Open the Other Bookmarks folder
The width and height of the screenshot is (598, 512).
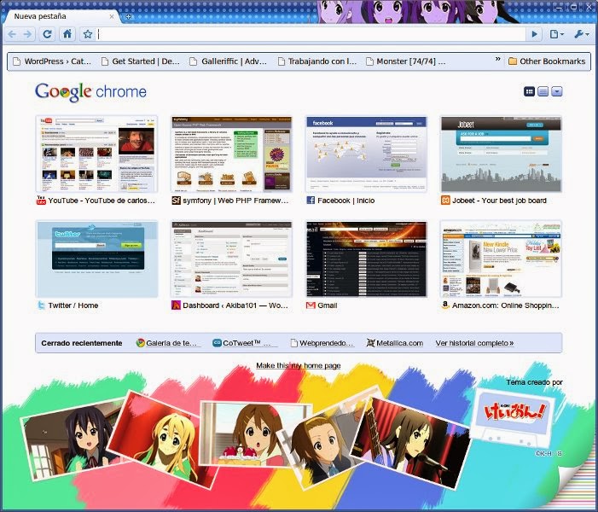click(x=547, y=61)
